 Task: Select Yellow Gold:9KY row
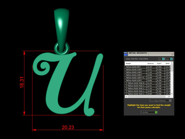pyautogui.click(x=148, y=67)
